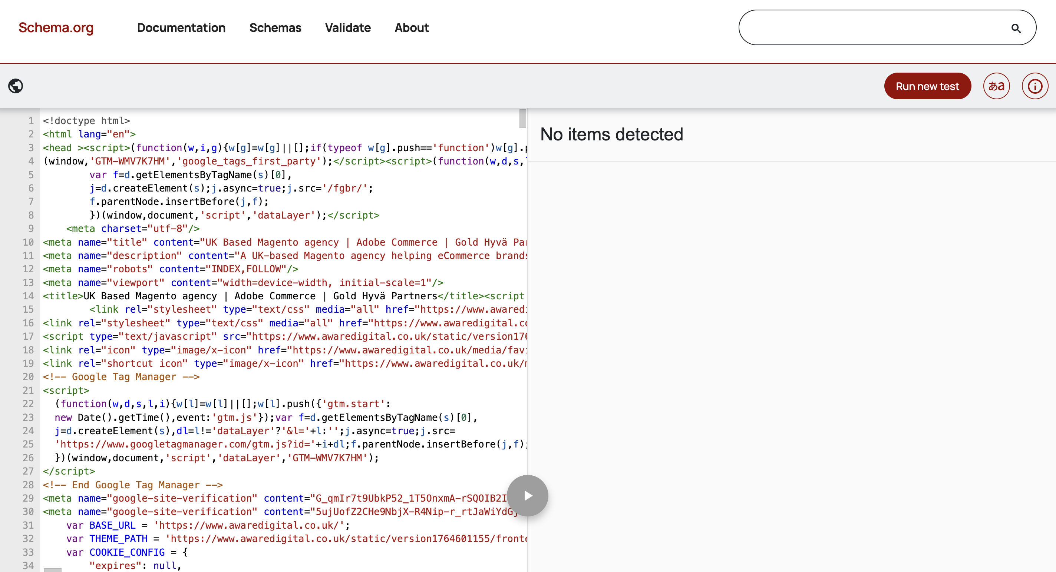Click the opening script tag on line 21
1056x572 pixels.
coord(66,390)
